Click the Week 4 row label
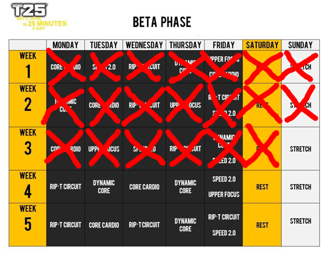The image size is (329, 254). [28, 187]
